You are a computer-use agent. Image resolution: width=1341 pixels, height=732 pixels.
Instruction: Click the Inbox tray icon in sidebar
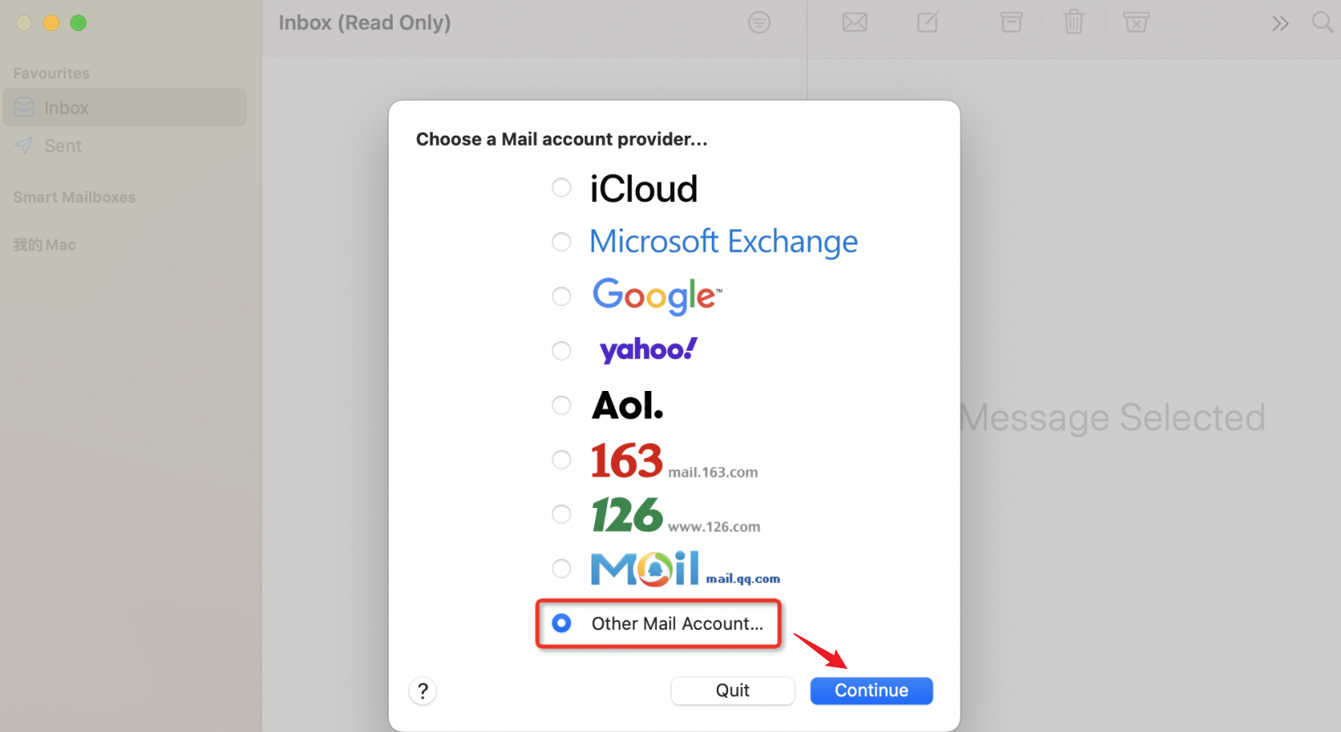[x=24, y=107]
